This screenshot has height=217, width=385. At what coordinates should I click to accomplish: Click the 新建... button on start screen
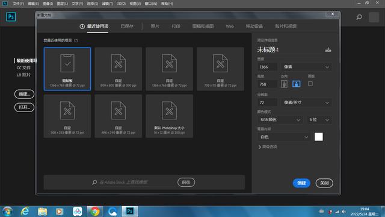click(x=24, y=94)
